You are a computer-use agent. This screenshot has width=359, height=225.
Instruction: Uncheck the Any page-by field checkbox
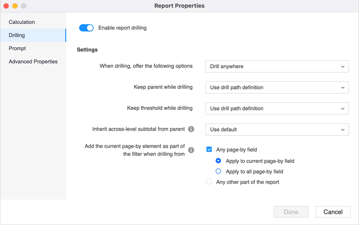pos(209,150)
